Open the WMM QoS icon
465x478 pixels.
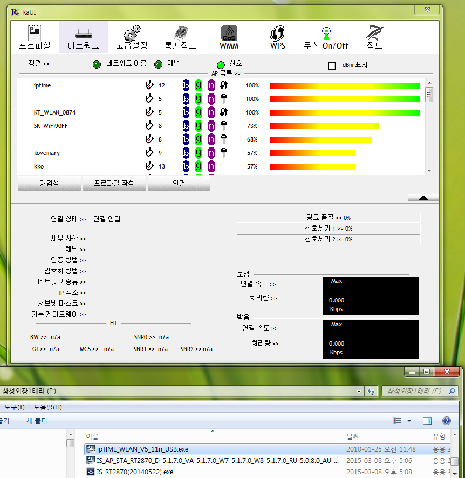point(229,33)
